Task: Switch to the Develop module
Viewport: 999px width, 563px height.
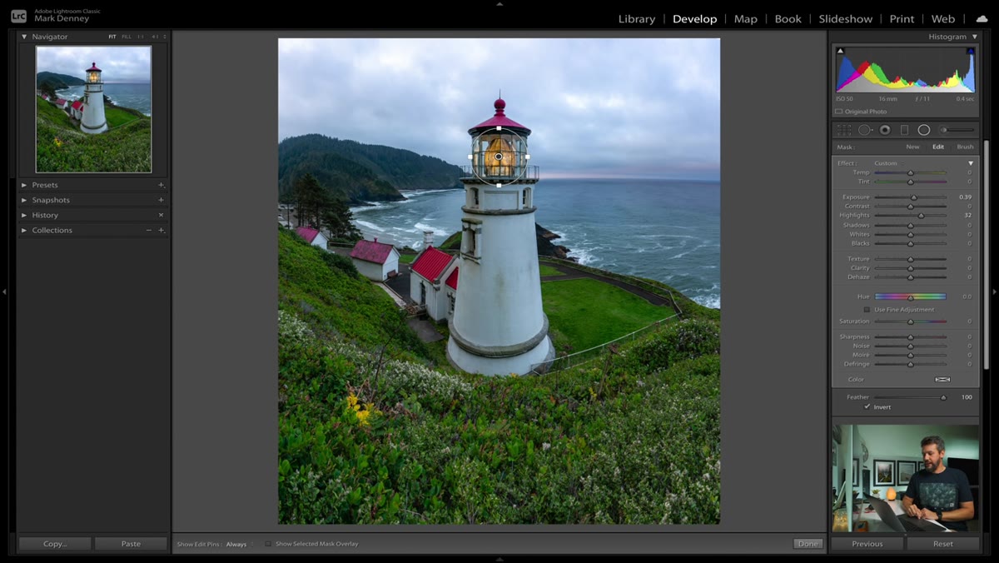Action: point(694,18)
